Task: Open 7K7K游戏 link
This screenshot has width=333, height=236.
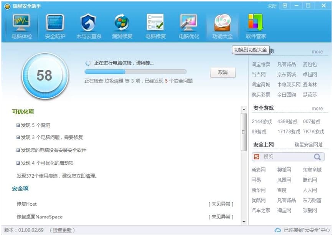Action: tap(313, 132)
